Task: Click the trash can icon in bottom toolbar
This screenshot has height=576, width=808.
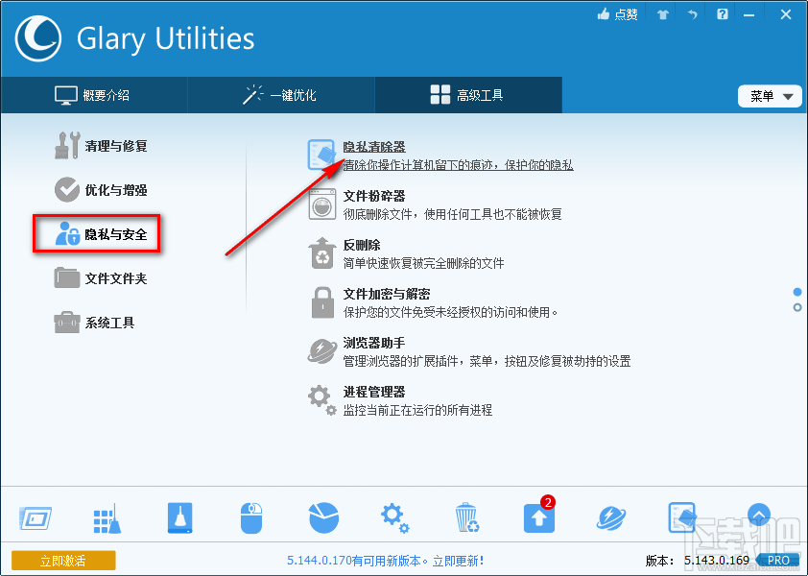Action: [466, 516]
